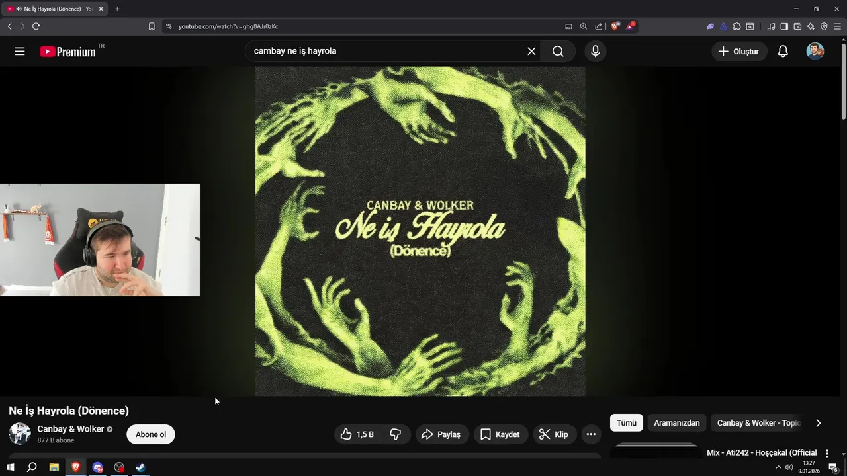This screenshot has width=847, height=476.
Task: Open the volume speaker tray icon
Action: (x=789, y=467)
